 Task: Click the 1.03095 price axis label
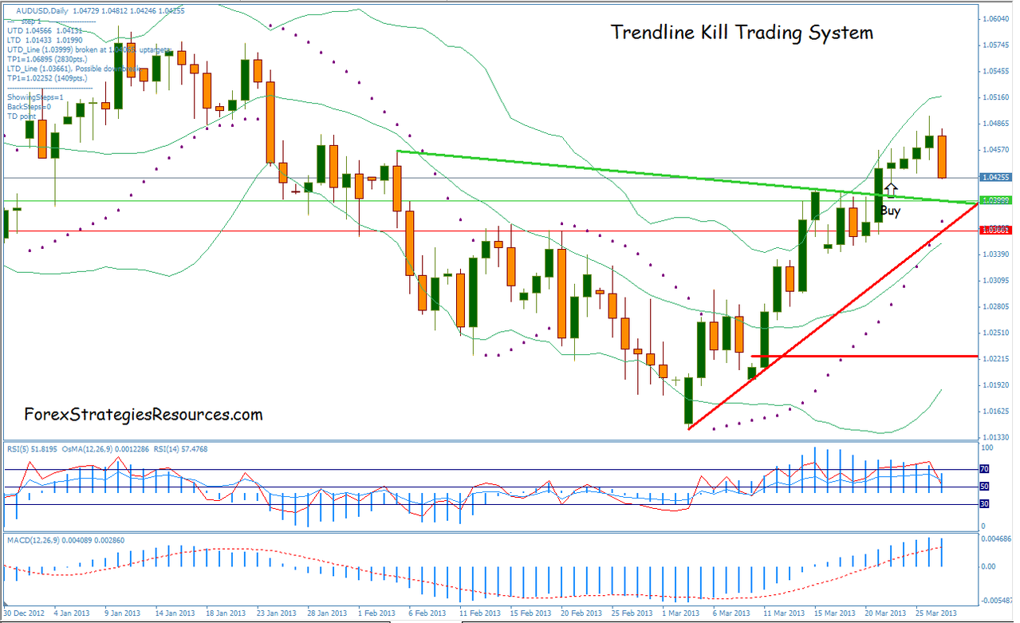pyautogui.click(x=996, y=280)
